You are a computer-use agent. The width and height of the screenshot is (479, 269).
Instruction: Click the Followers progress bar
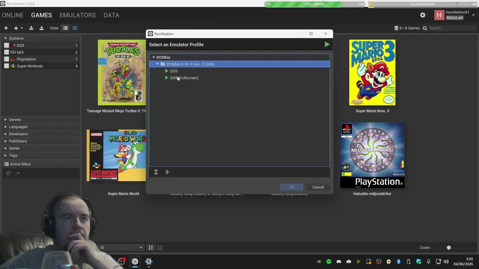[315, 4]
